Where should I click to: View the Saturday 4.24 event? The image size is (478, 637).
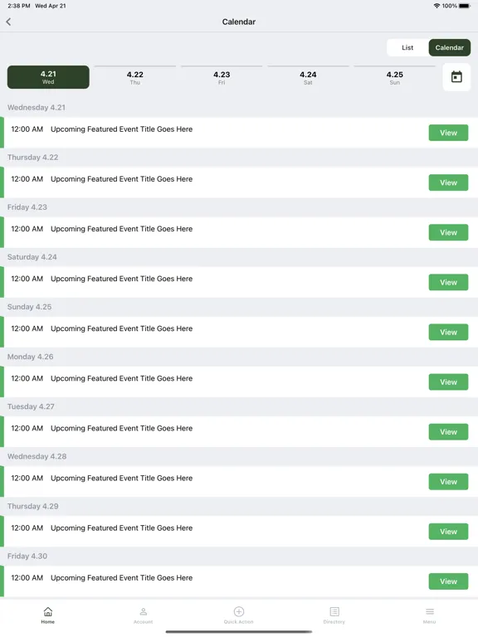coord(448,282)
